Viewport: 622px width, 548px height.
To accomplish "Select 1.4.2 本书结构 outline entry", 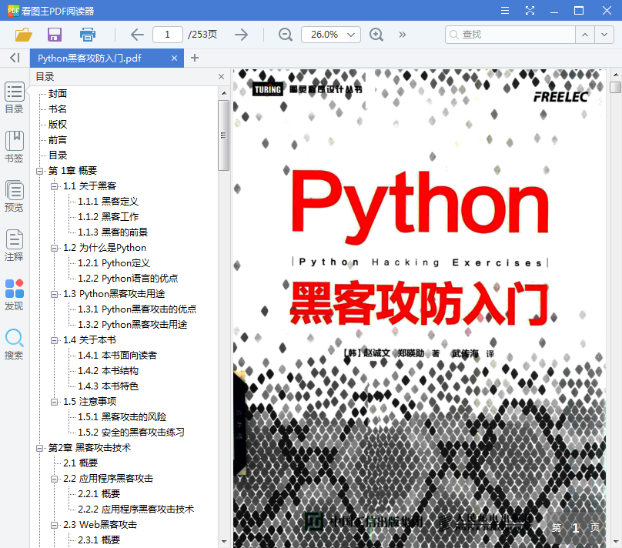I will pos(108,371).
